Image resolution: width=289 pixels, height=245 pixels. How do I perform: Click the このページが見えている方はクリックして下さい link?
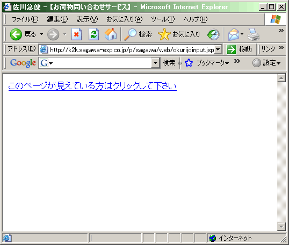coord(92,86)
